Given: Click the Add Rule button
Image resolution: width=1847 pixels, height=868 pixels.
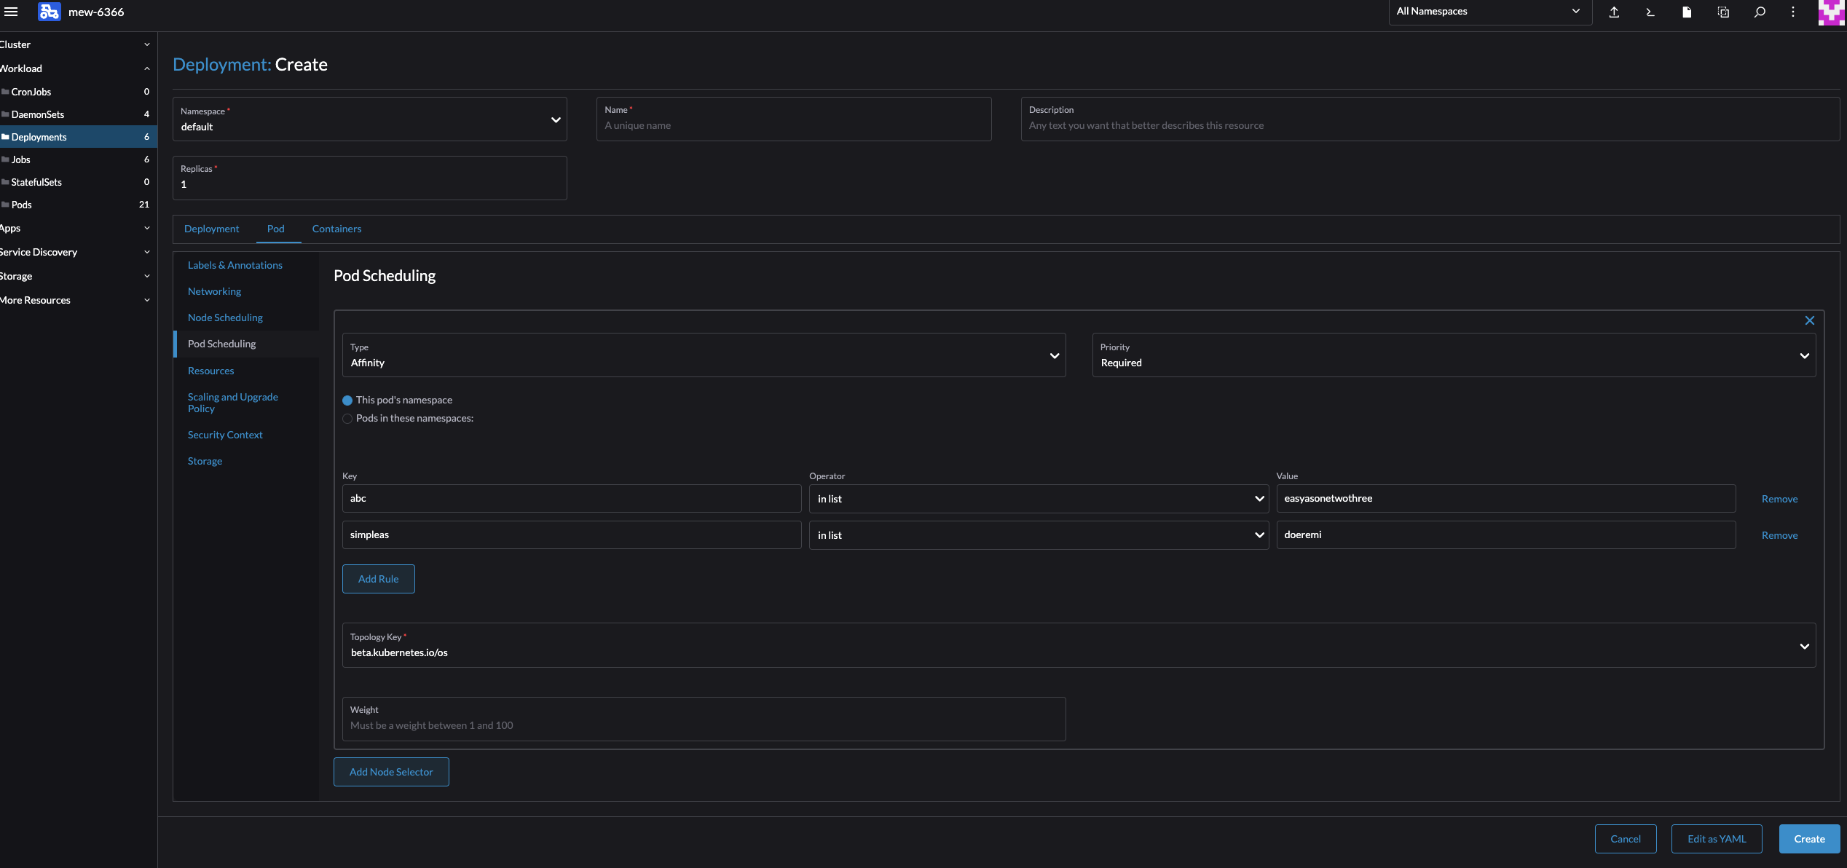Looking at the screenshot, I should tap(378, 579).
